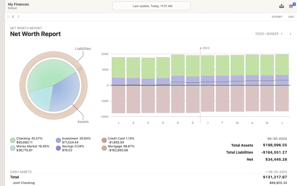
Task: Click the export/upload tray icon in title bar
Action: [281, 6]
